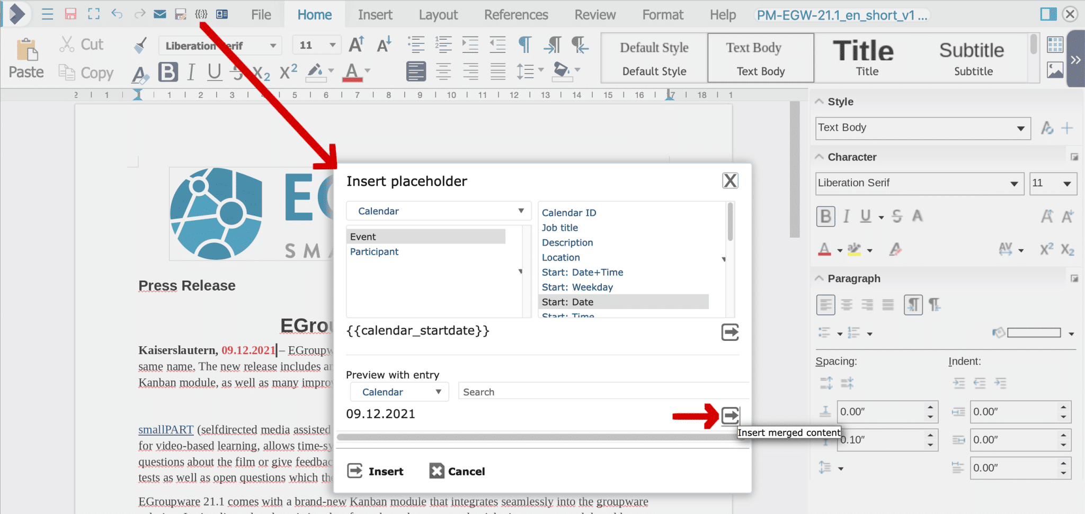Image resolution: width=1085 pixels, height=514 pixels.
Task: Apply the red font color swatch
Action: 352,73
